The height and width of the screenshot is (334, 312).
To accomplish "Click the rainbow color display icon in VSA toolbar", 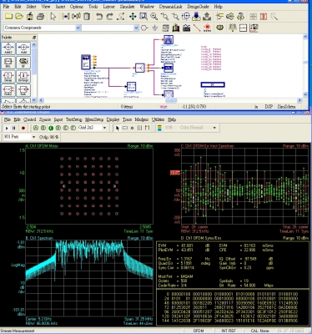I will coord(159,128).
